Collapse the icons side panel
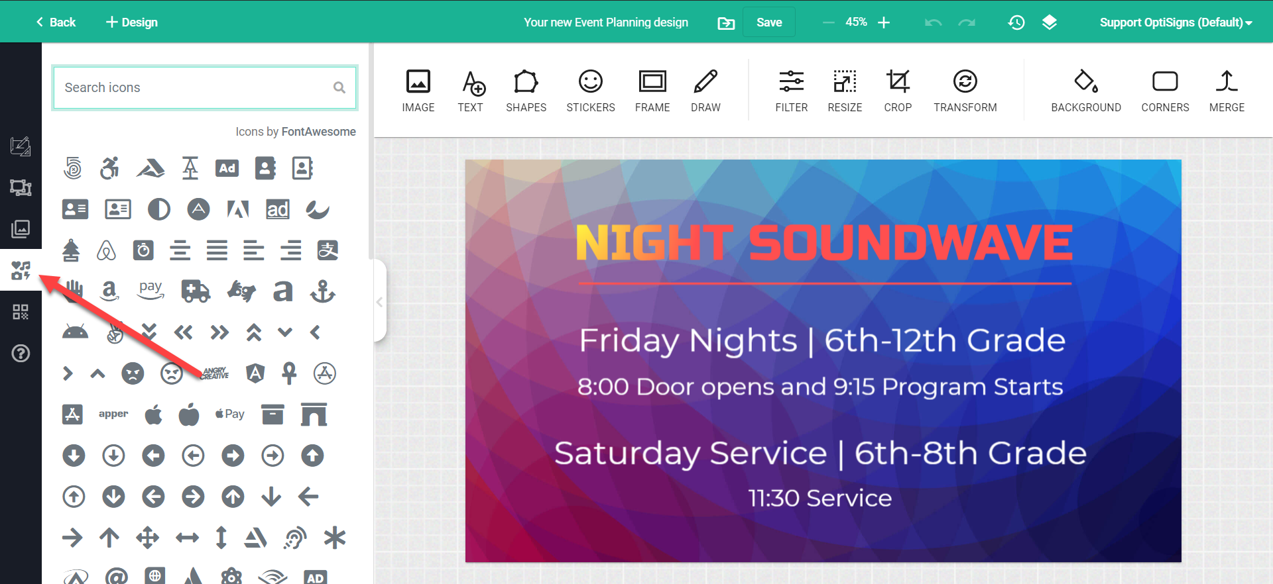Viewport: 1273px width, 584px height. coord(380,302)
